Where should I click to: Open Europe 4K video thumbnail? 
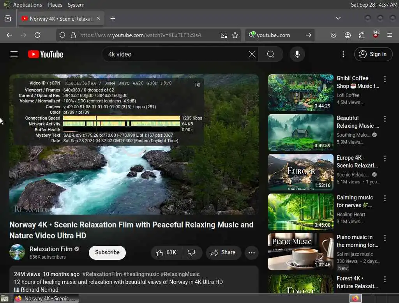click(300, 172)
